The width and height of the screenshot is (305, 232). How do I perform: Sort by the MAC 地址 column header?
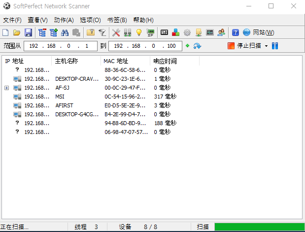126,61
